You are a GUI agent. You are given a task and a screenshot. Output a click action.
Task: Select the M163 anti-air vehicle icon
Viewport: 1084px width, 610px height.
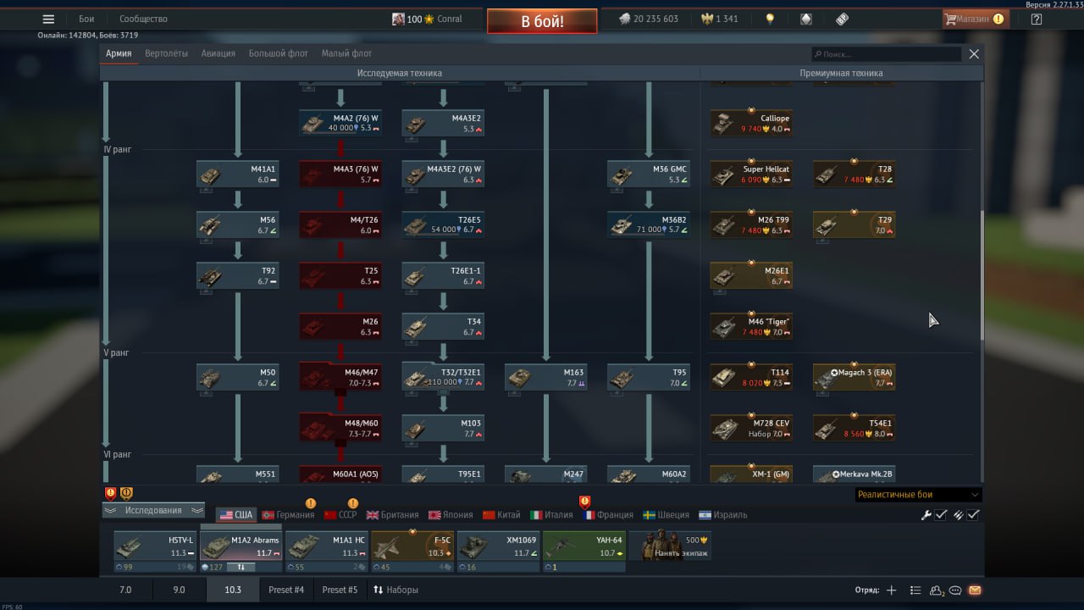point(518,378)
